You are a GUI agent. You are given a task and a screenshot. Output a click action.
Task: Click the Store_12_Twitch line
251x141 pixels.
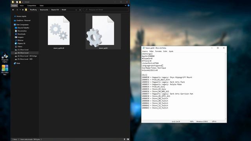coord(155,108)
